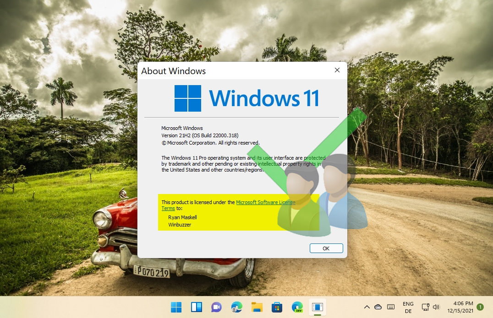Screen dimensions: 493x318
Task: Open Edge Dev browser from the taskbar
Action: click(297, 307)
